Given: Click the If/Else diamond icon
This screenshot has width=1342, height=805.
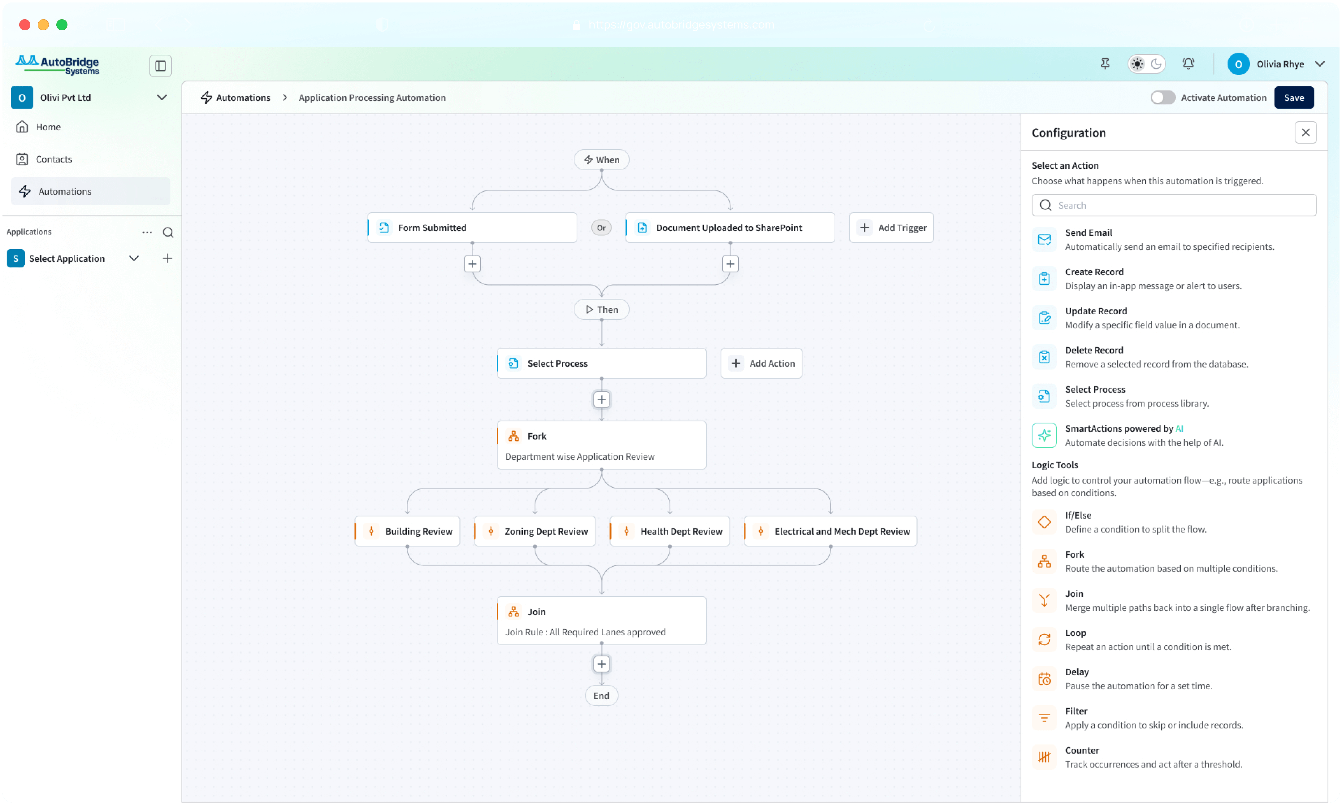Looking at the screenshot, I should click(1044, 522).
